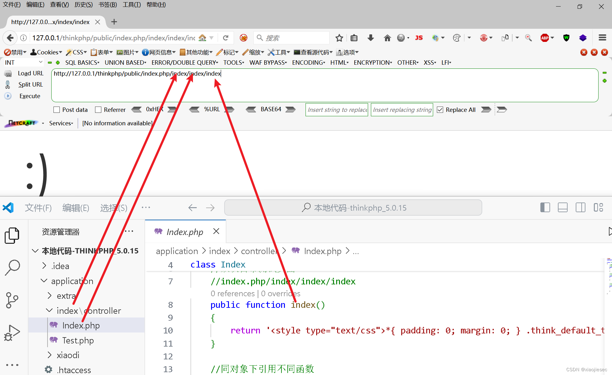Open the Source Control view

coord(12,300)
